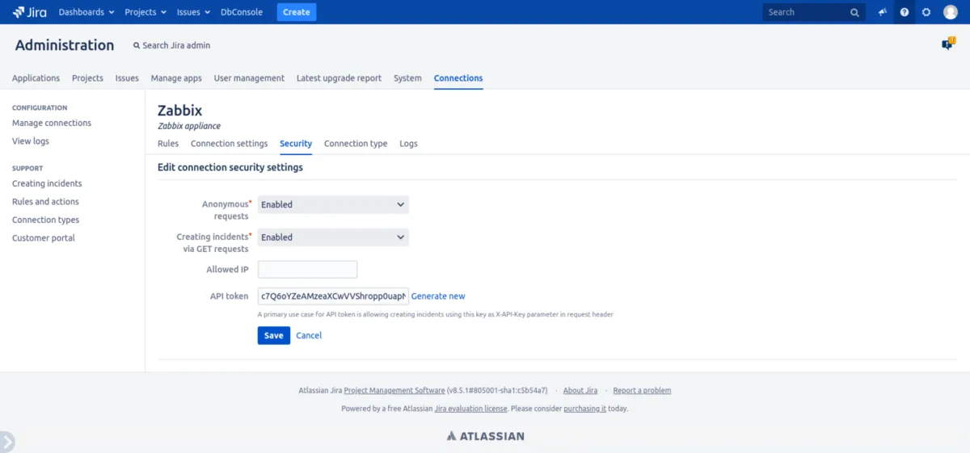Select the Security tab
The width and height of the screenshot is (970, 453).
296,144
